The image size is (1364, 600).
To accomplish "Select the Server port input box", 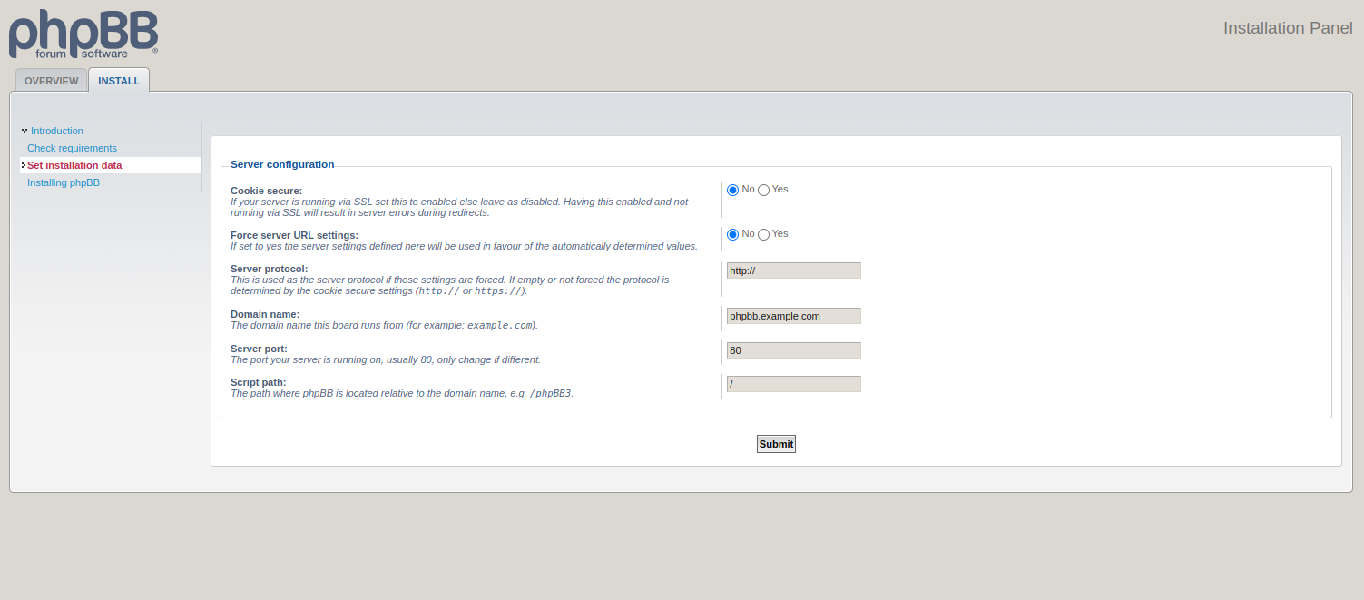I will [793, 350].
